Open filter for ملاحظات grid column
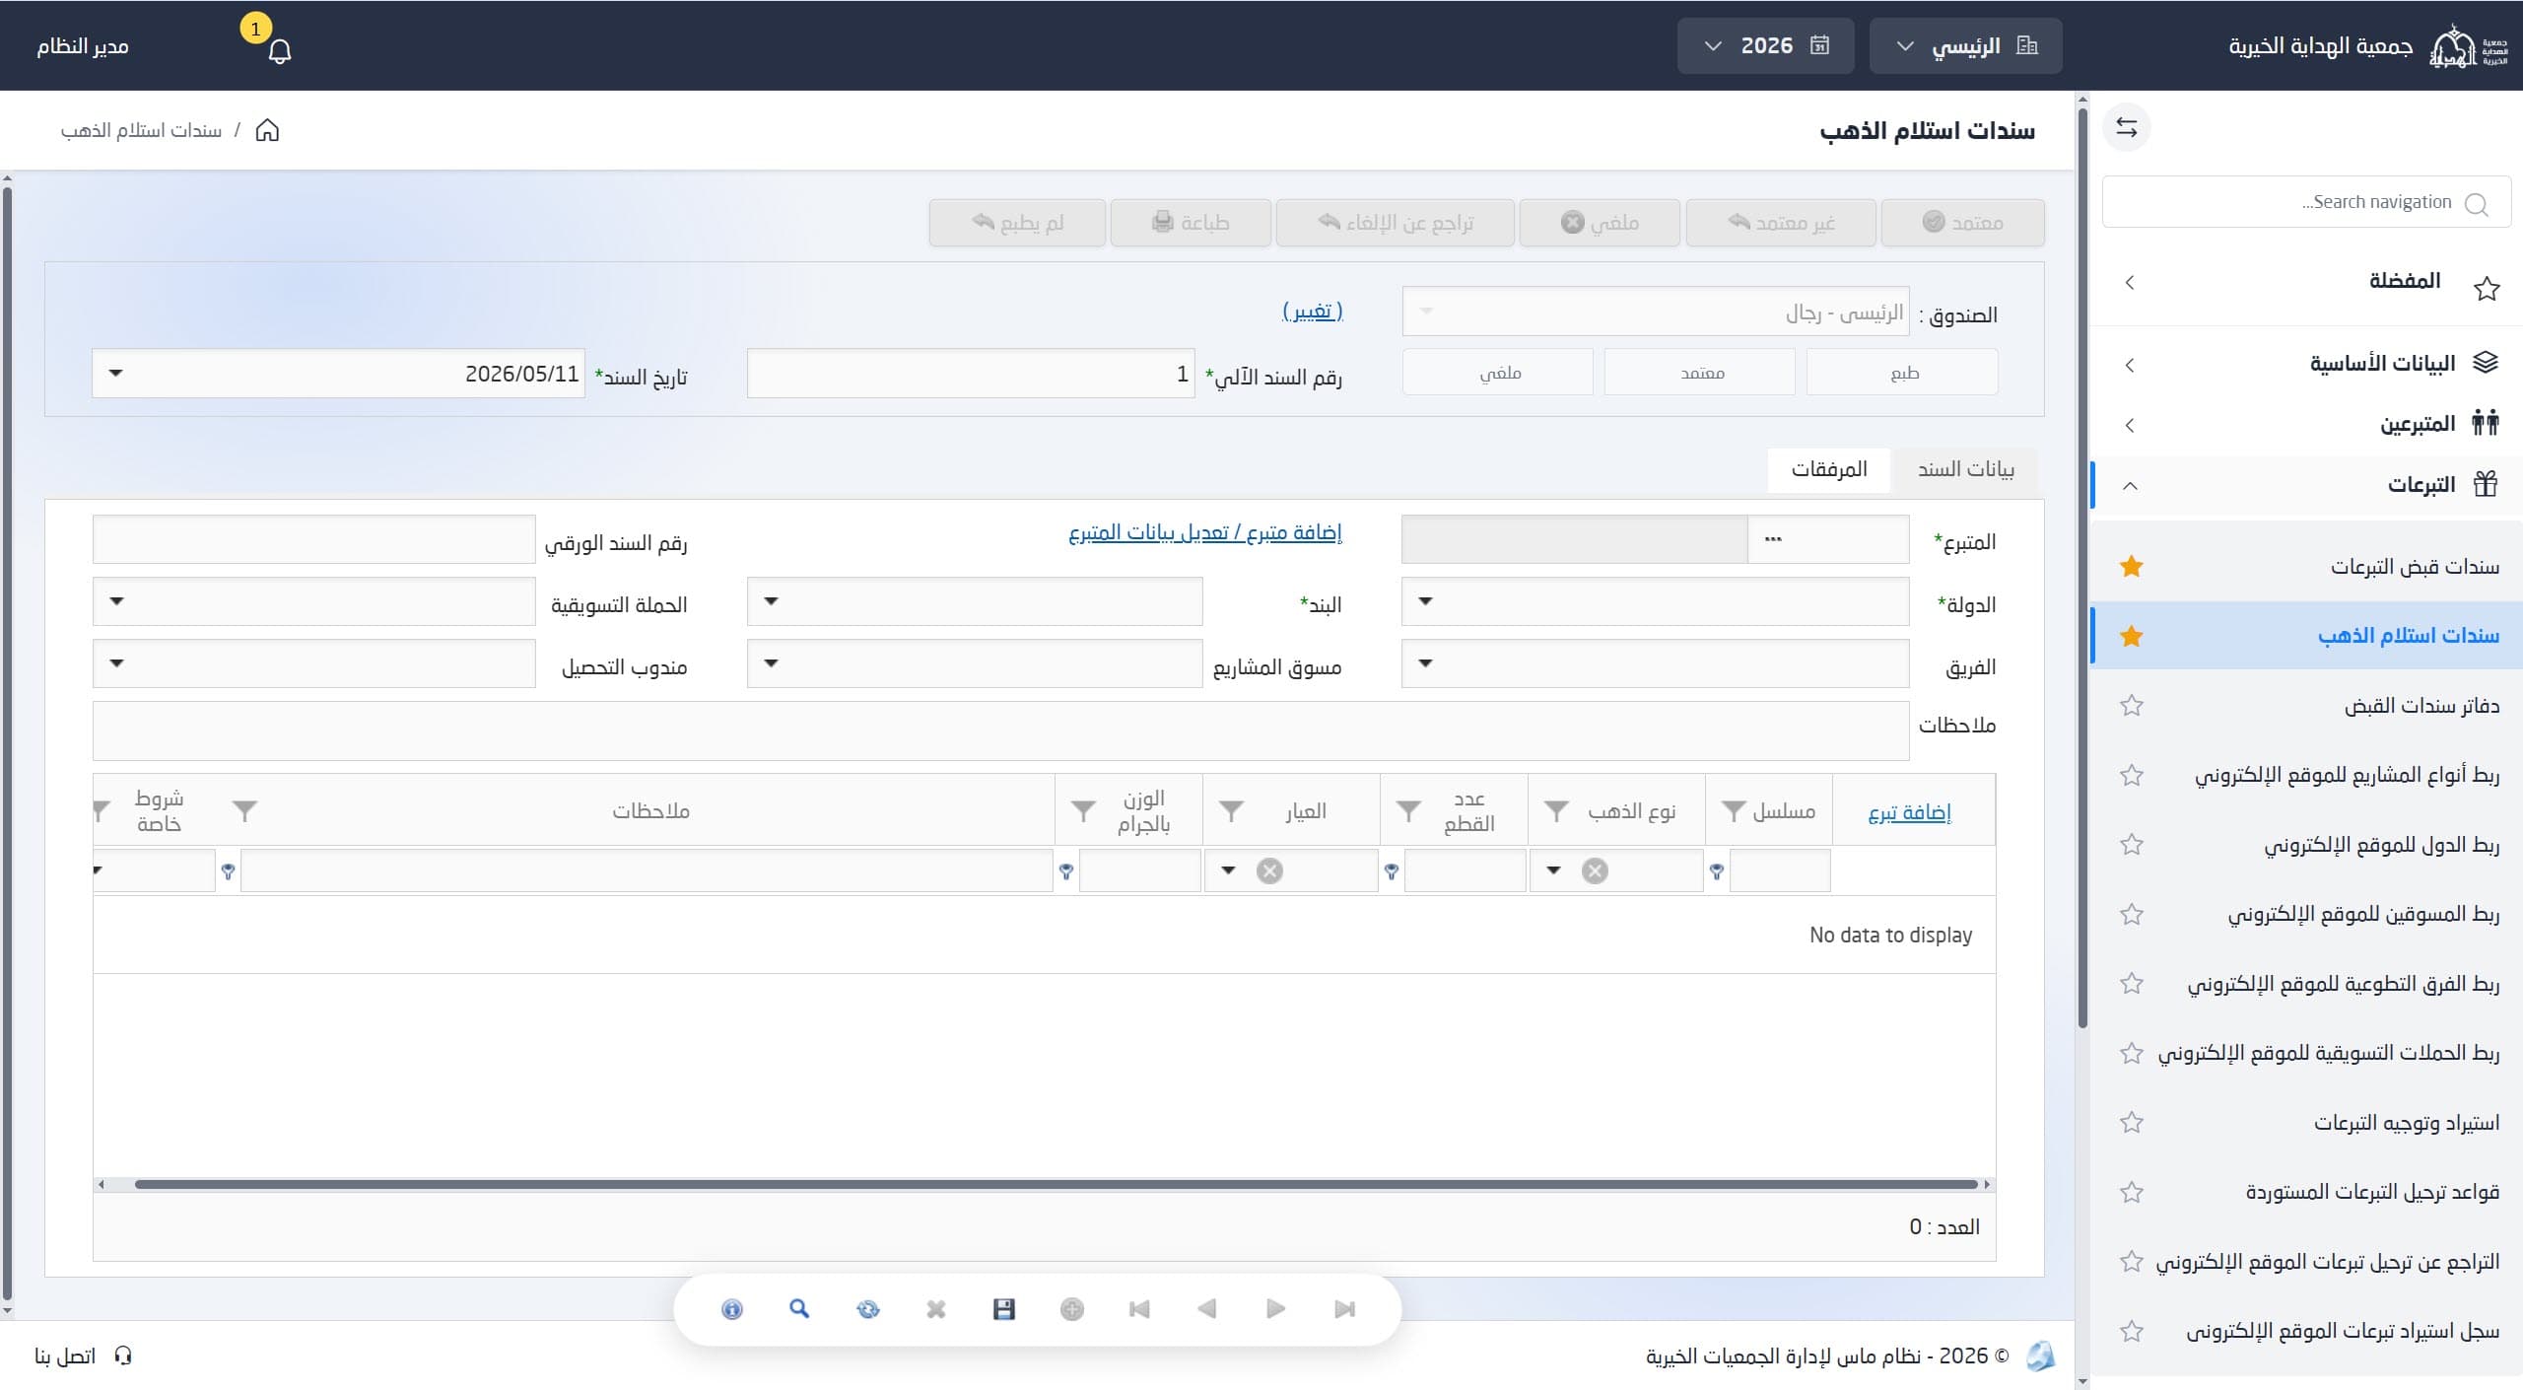 pos(244,811)
